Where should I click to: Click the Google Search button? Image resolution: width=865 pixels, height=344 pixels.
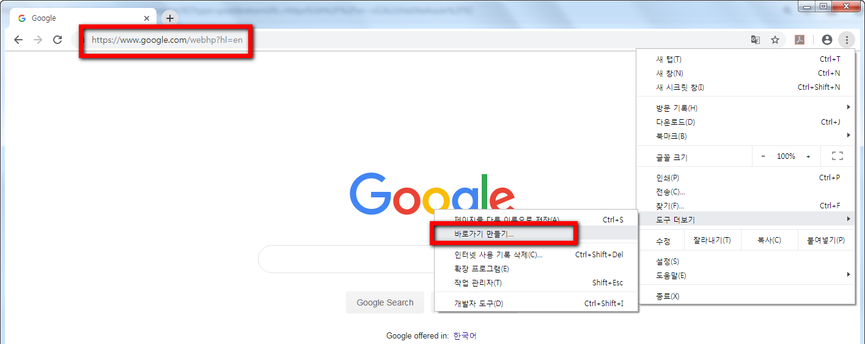pos(385,302)
